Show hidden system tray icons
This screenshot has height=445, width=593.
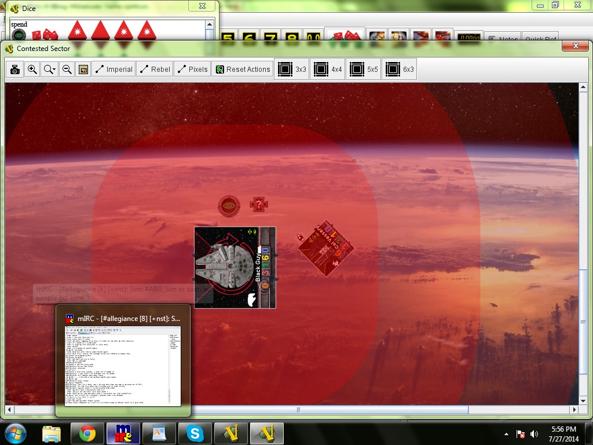pos(507,433)
